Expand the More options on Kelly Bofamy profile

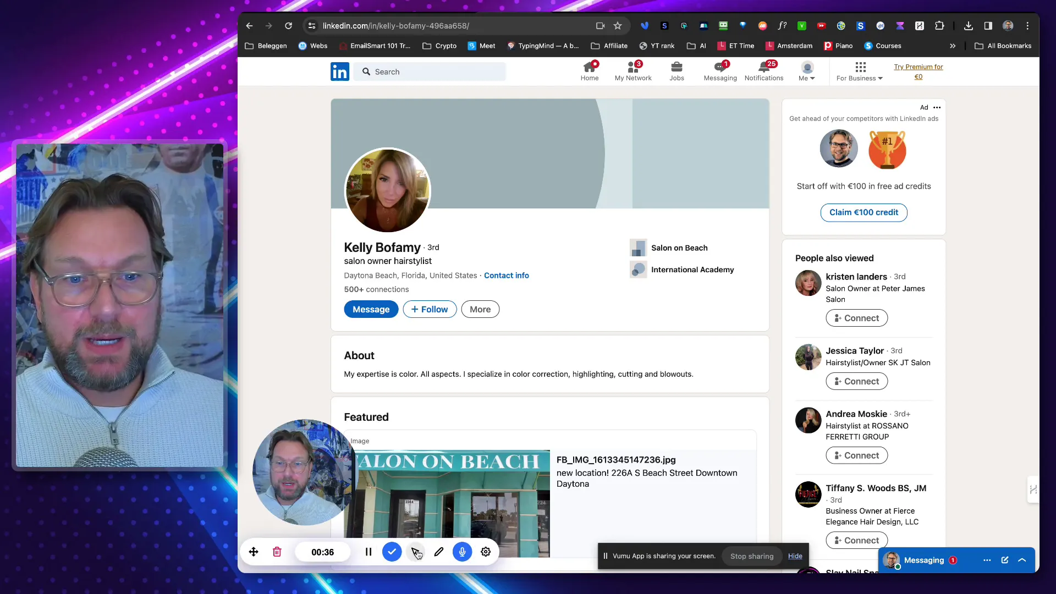coord(480,309)
